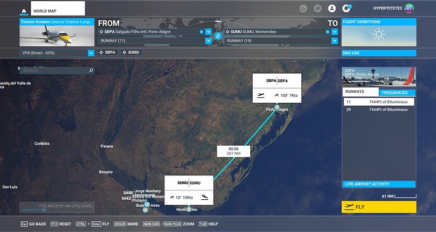Click the SUMU Montevideo airport marker

[x=189, y=209]
